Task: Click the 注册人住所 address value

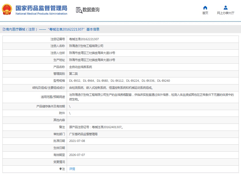Action: 92,53
